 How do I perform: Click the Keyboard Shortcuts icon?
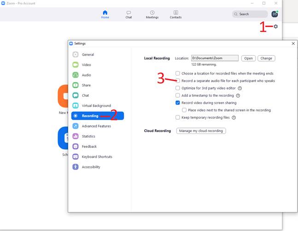pyautogui.click(x=76, y=156)
